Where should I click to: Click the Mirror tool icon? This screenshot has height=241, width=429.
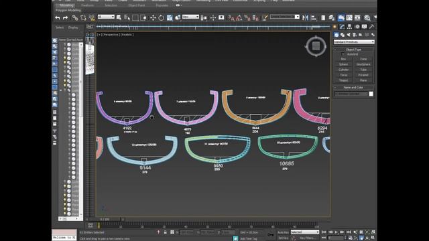(x=306, y=18)
